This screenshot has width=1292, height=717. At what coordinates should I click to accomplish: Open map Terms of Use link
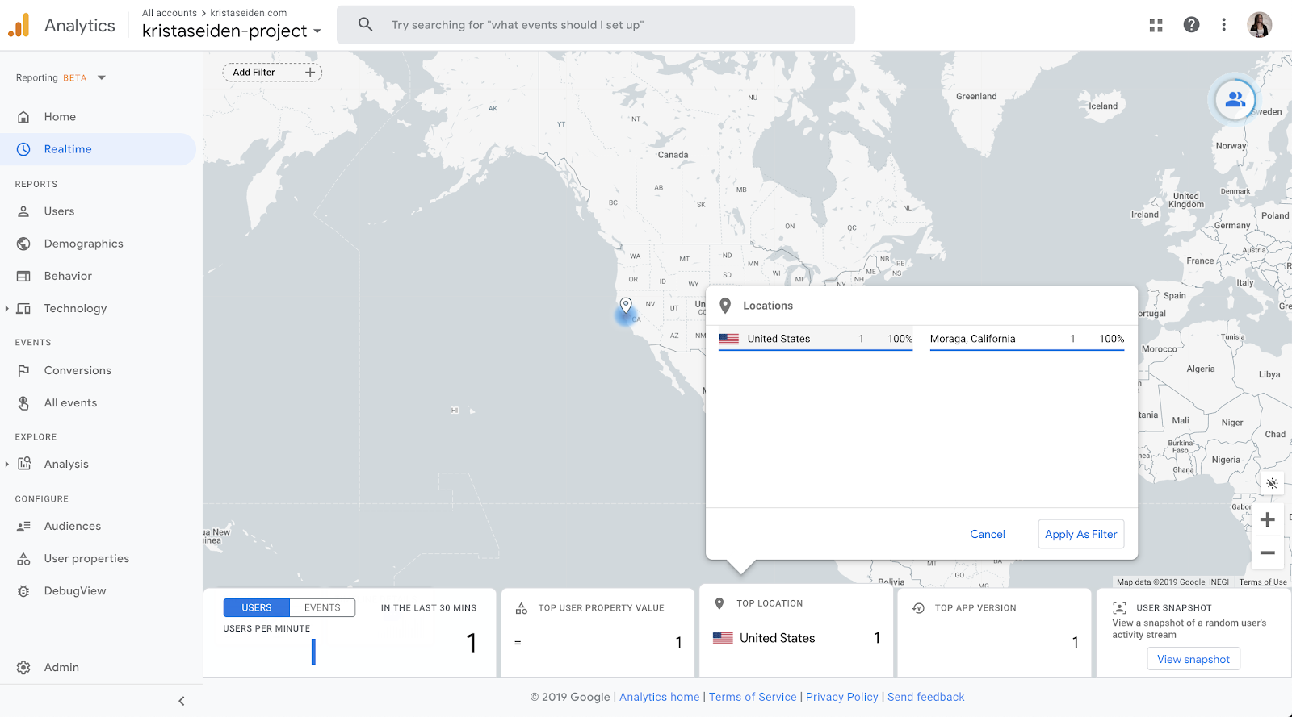coord(1263,582)
